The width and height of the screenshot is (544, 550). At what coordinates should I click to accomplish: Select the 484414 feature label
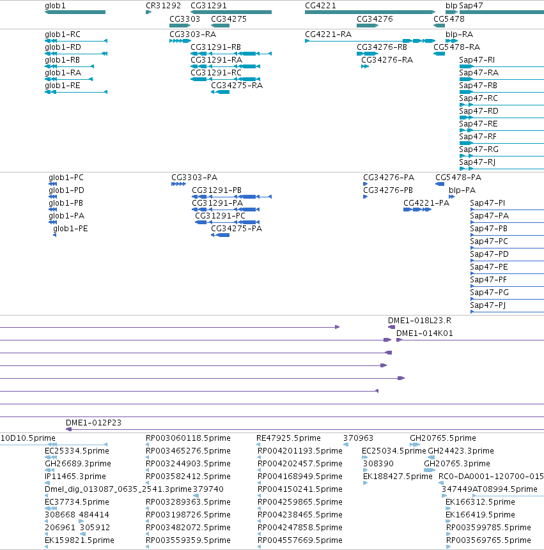tap(94, 515)
